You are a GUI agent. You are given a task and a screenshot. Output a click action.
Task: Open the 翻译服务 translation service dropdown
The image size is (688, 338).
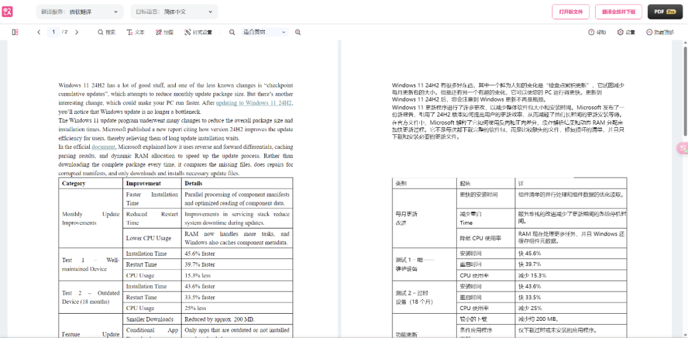pos(80,12)
